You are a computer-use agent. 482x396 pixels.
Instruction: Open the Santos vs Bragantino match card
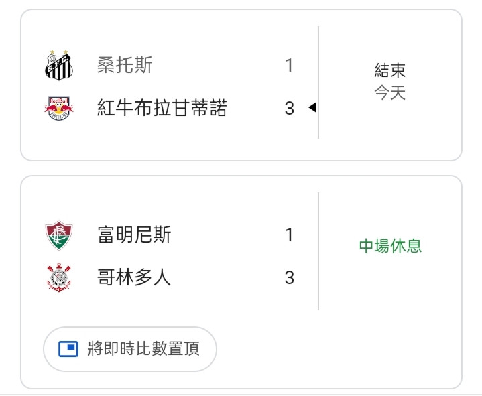(x=241, y=85)
